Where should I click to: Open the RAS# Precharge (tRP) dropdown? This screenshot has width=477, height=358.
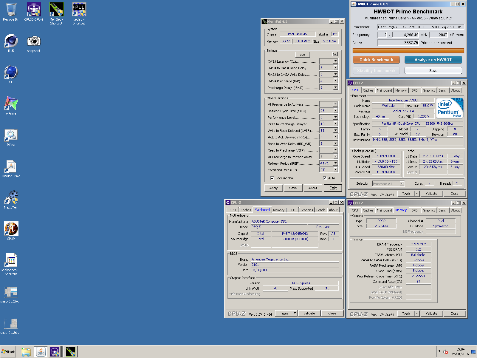click(x=335, y=81)
